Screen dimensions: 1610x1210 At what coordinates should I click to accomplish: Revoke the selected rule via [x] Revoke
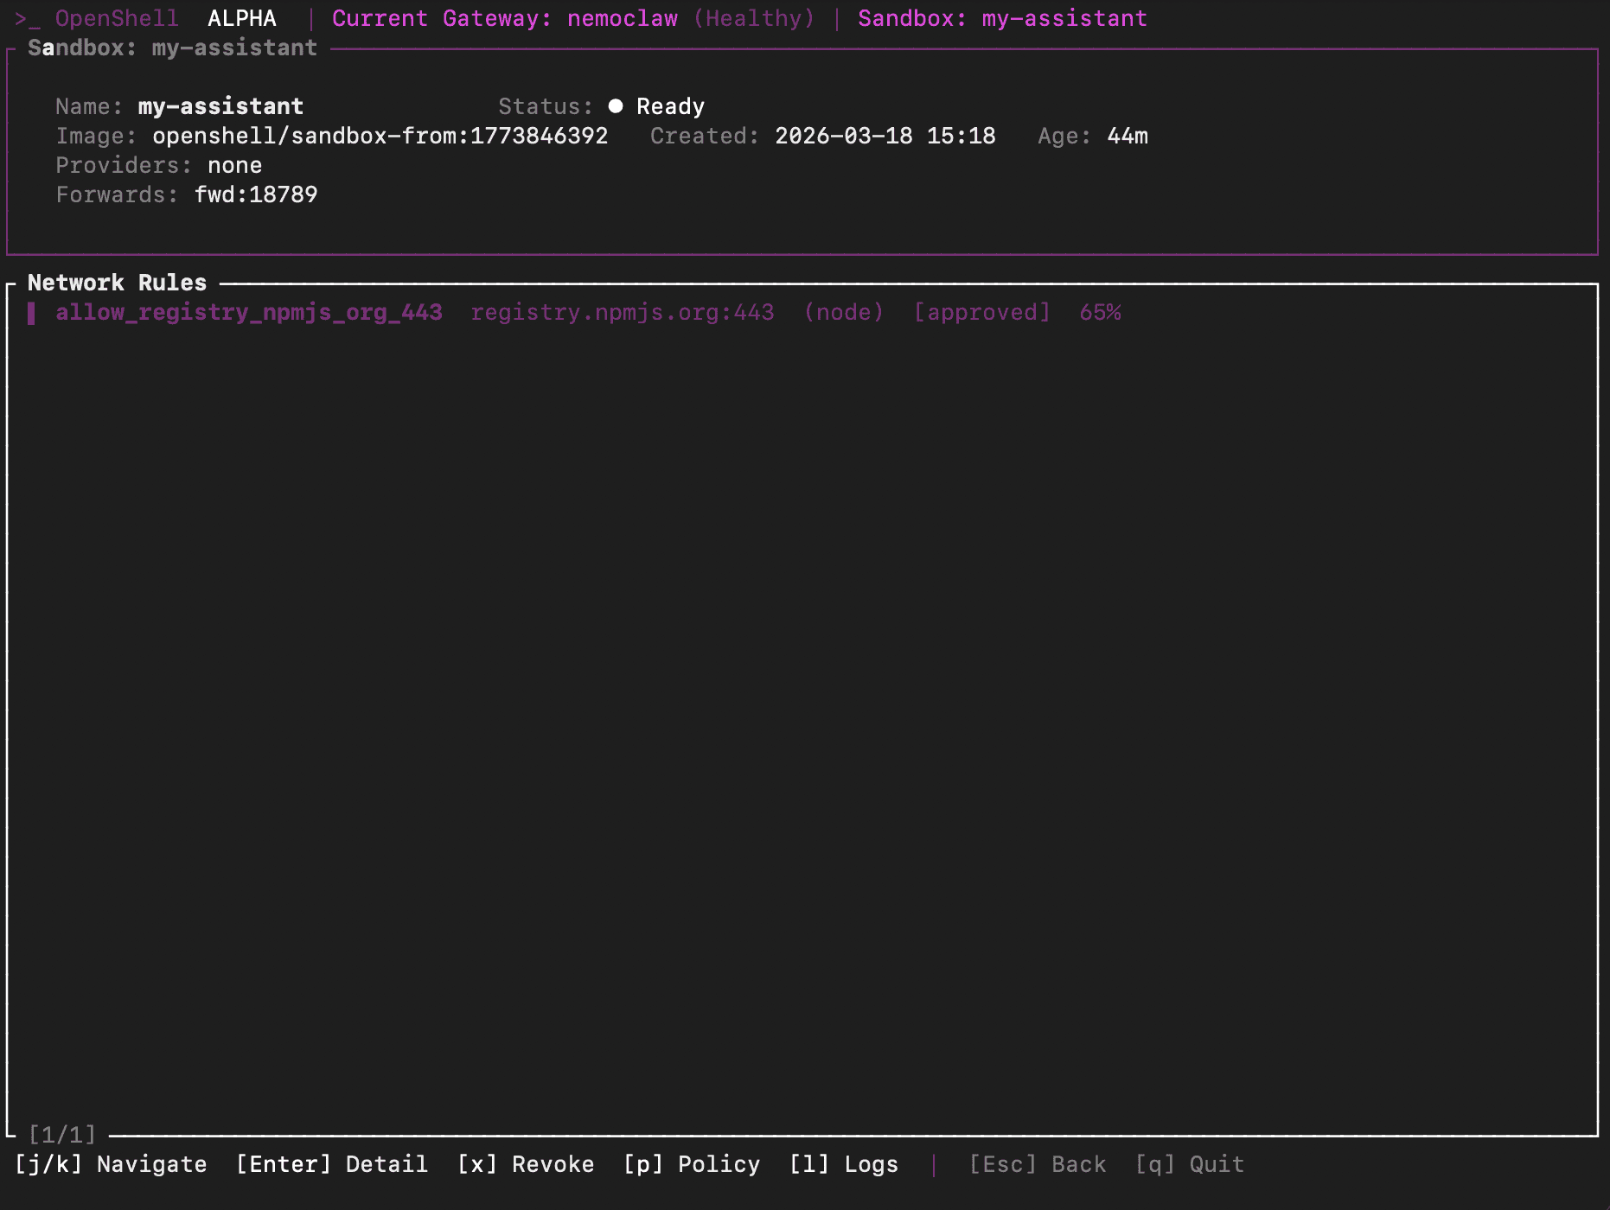pos(525,1164)
